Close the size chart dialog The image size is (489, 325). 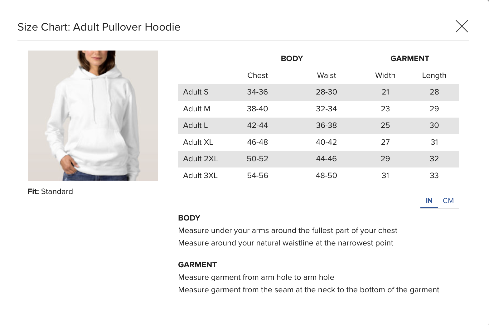point(462,26)
